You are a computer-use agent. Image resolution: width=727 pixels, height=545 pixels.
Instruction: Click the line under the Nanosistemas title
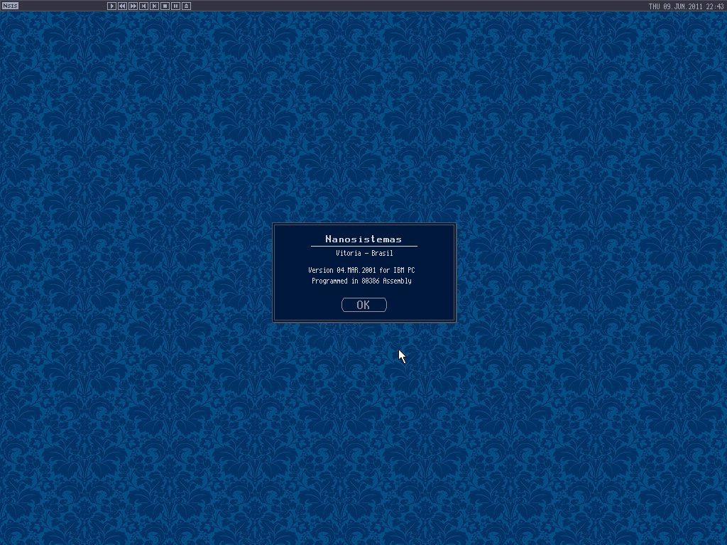tap(363, 247)
